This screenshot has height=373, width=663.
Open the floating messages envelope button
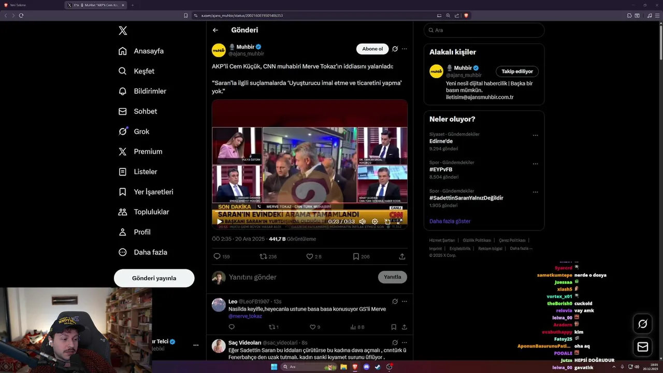pos(643,347)
